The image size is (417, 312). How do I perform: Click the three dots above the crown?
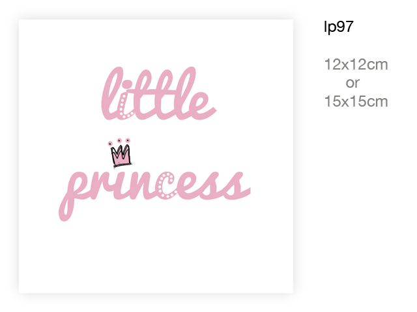click(119, 142)
